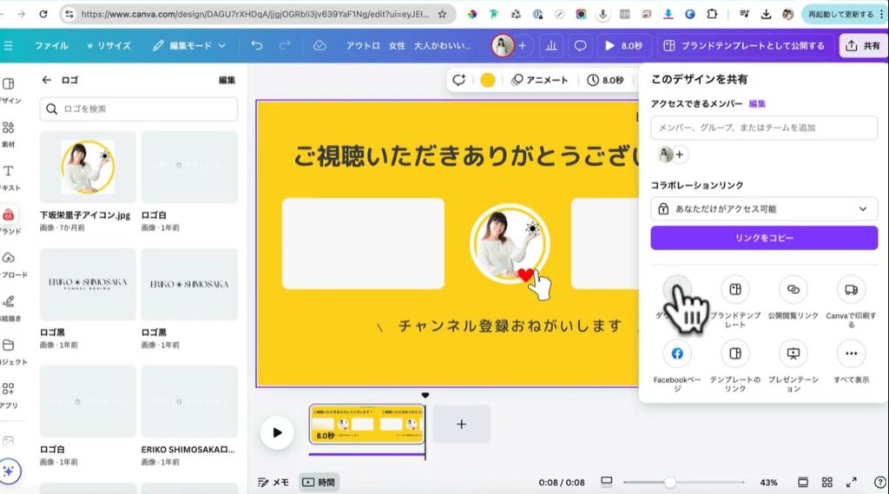Select the Canvaで印刷する truck icon
889x494 pixels.
point(851,290)
